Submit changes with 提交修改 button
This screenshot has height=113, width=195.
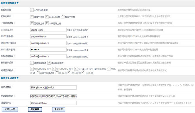pyautogui.click(x=35, y=109)
